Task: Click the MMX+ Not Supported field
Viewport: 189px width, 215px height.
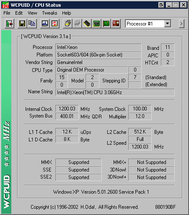Action: (x=151, y=162)
